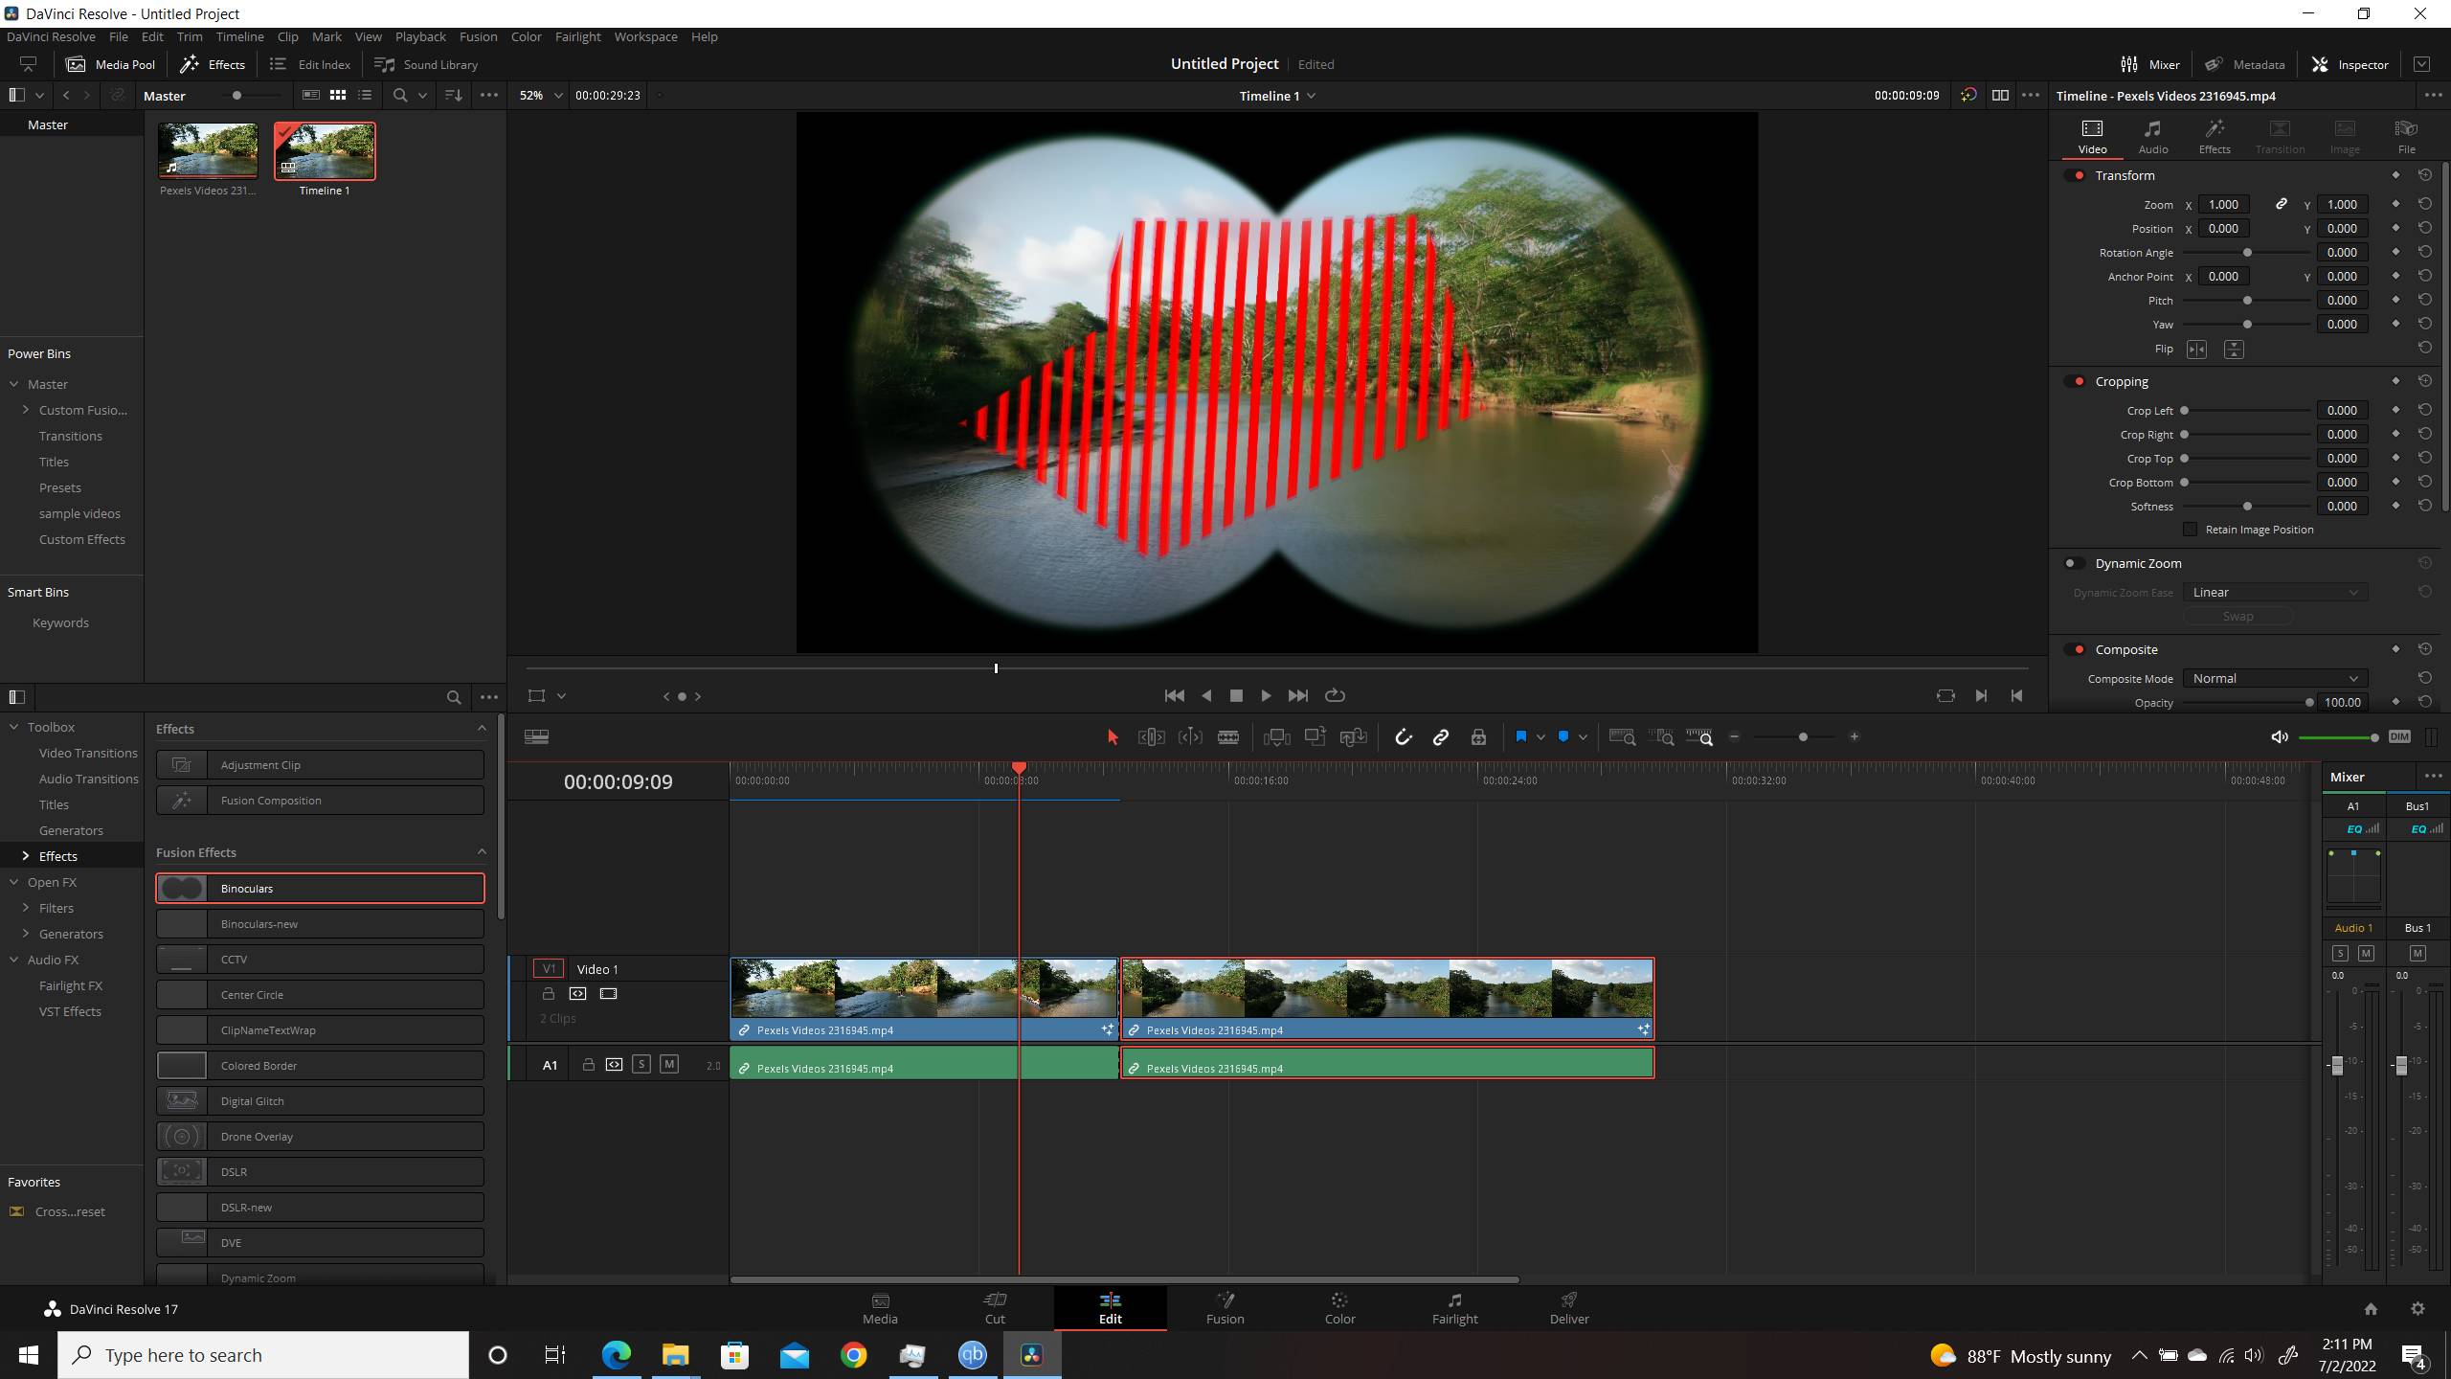Open the Fusion page tab
The height and width of the screenshot is (1379, 2451).
click(x=1225, y=1308)
